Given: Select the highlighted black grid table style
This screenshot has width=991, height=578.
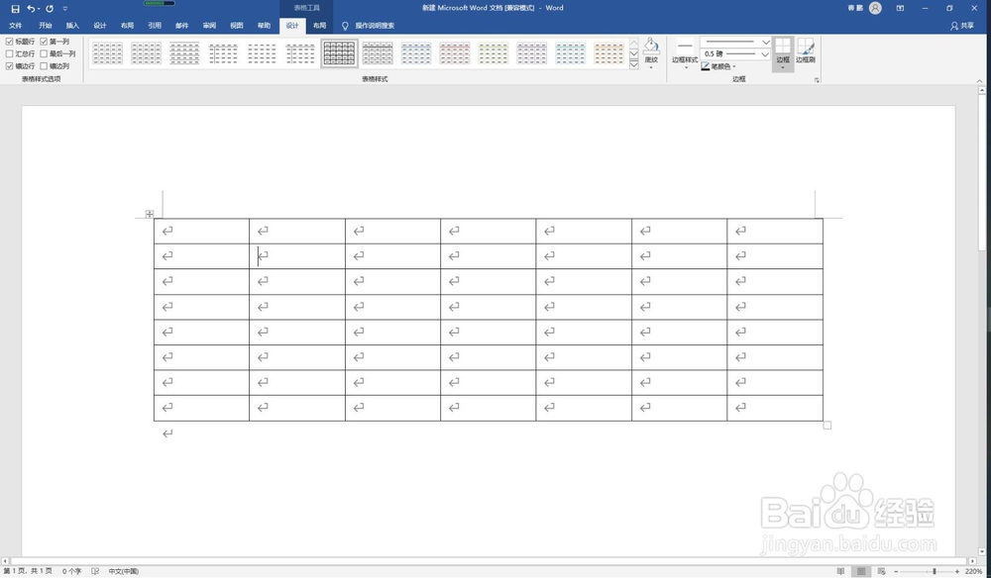Looking at the screenshot, I should click(339, 53).
